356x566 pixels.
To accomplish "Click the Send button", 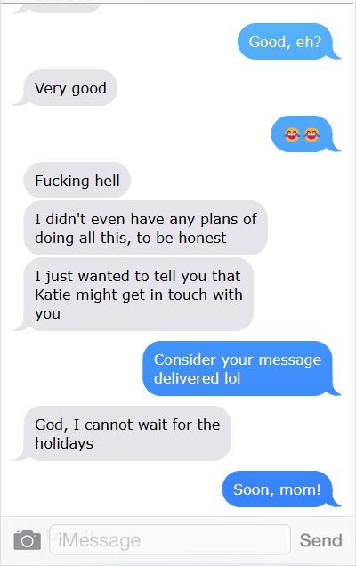I will (x=320, y=540).
